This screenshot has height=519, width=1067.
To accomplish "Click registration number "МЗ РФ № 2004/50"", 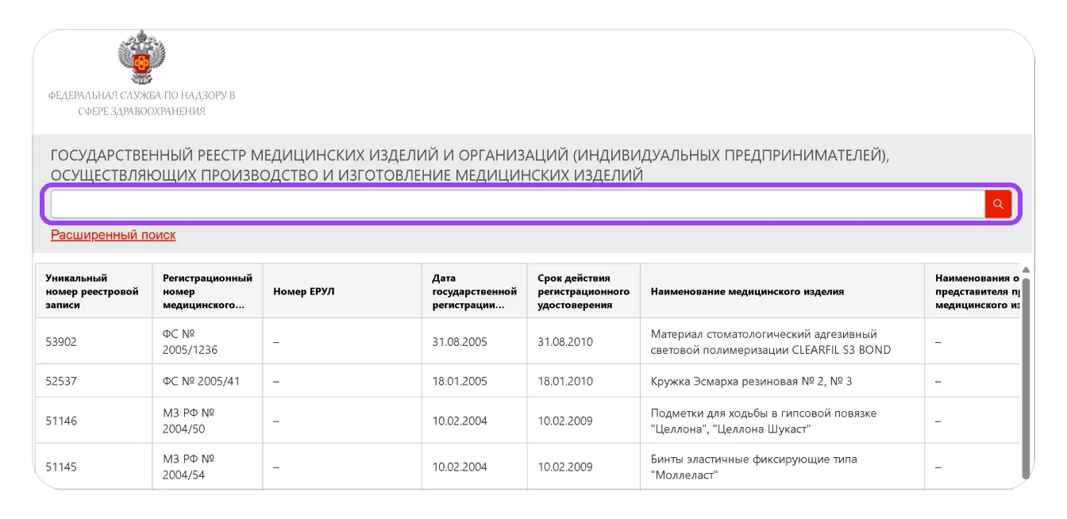I will click(189, 421).
